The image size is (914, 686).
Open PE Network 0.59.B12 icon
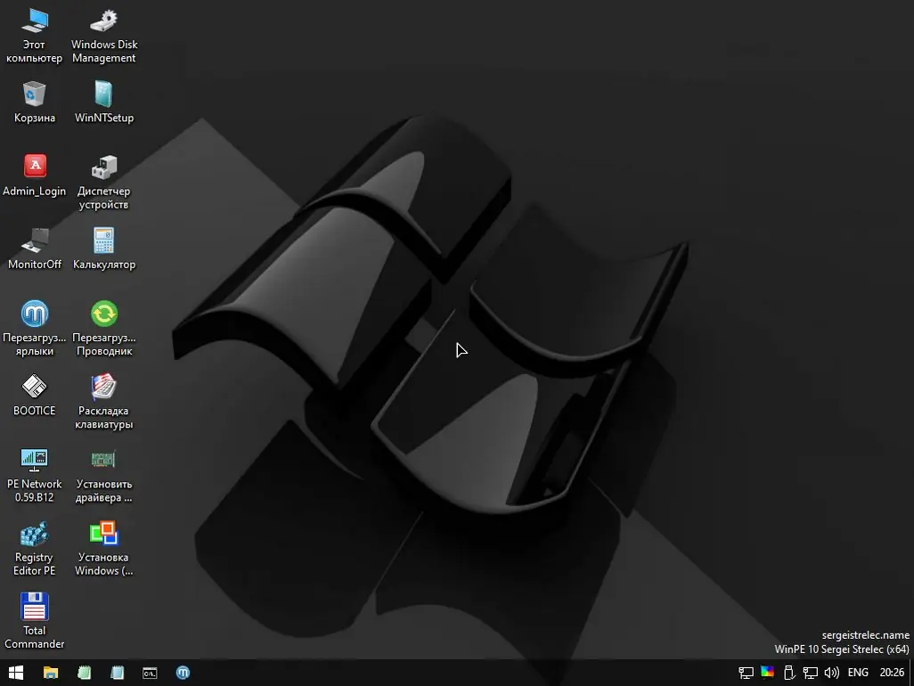(35, 475)
